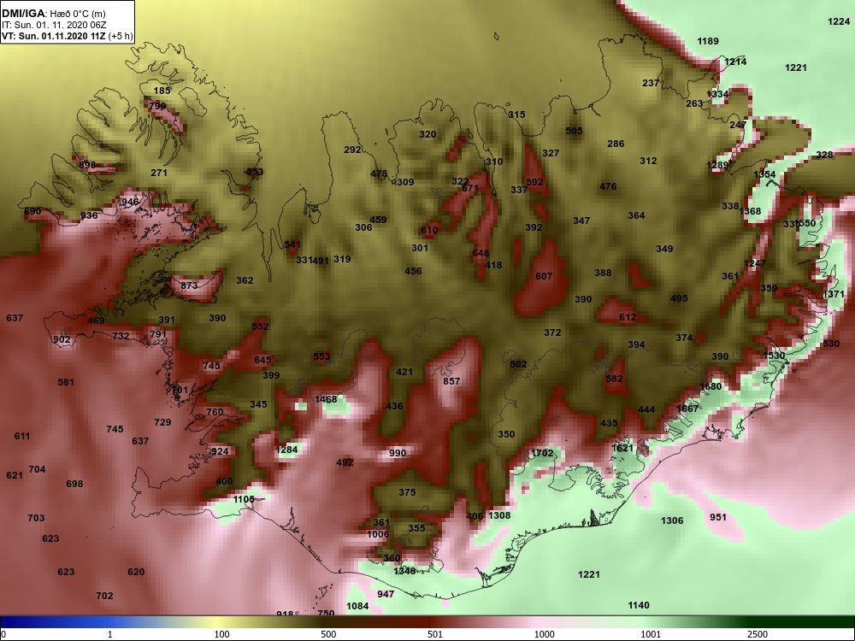This screenshot has width=855, height=641.
Task: Click the map value '1667'
Action: (687, 409)
